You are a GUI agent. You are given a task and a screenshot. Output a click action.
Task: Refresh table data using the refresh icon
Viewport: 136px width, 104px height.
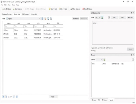point(42,19)
